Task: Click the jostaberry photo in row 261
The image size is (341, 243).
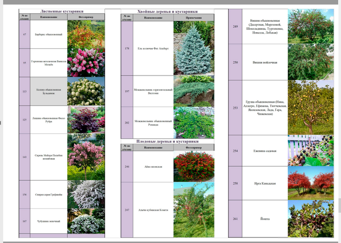Action: [311, 219]
